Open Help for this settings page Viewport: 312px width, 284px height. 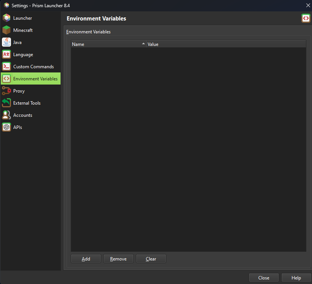pyautogui.click(x=296, y=278)
